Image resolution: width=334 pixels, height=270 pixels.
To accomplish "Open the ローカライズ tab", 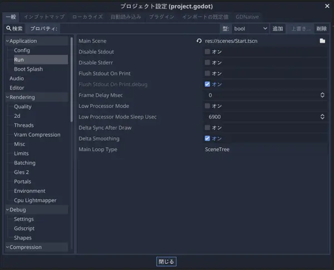I will (87, 17).
